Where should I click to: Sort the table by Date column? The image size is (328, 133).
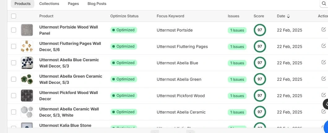click(283, 16)
